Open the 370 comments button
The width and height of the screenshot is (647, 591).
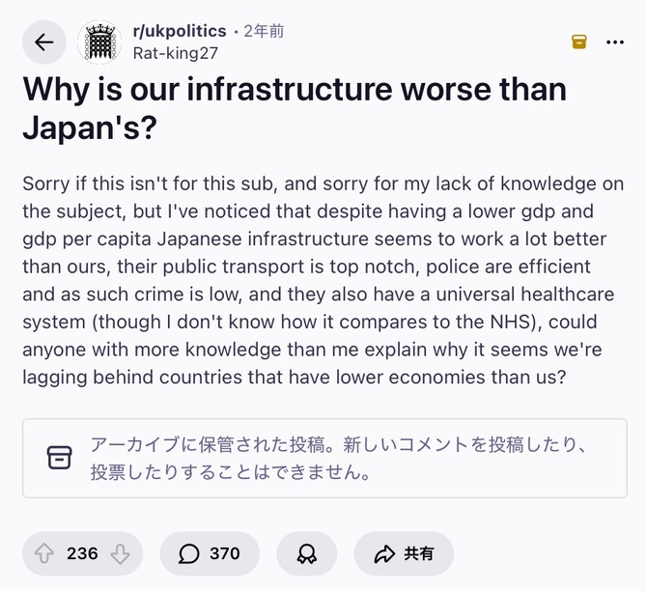click(x=210, y=553)
